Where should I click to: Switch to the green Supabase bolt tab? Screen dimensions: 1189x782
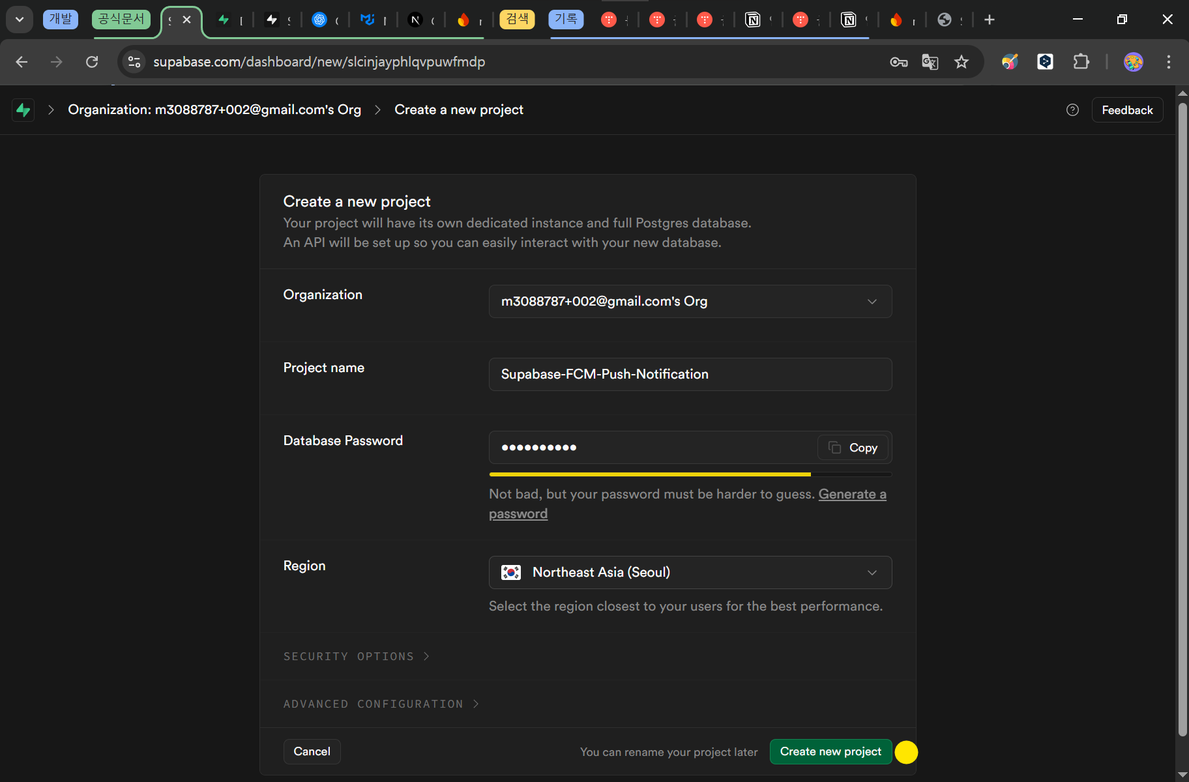pyautogui.click(x=224, y=20)
